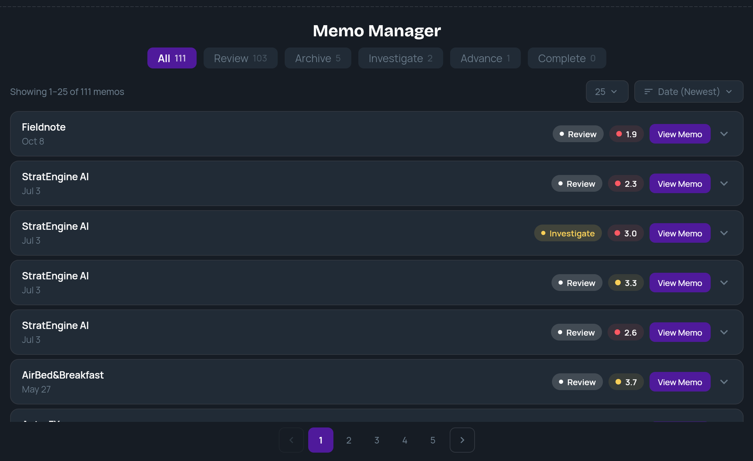This screenshot has height=461, width=753.
Task: Expand StratEngine AI row scored 2.3
Action: click(724, 183)
